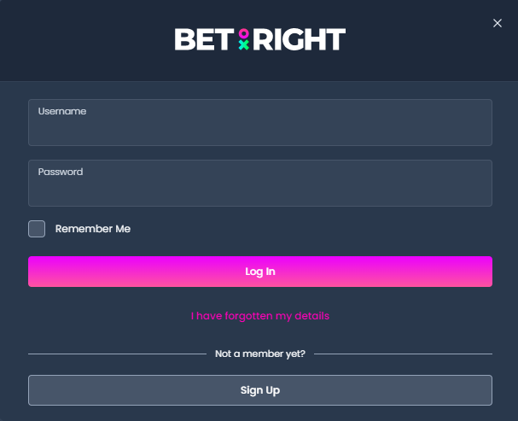Close the login dialog with the X icon
The width and height of the screenshot is (518, 421).
click(x=498, y=23)
